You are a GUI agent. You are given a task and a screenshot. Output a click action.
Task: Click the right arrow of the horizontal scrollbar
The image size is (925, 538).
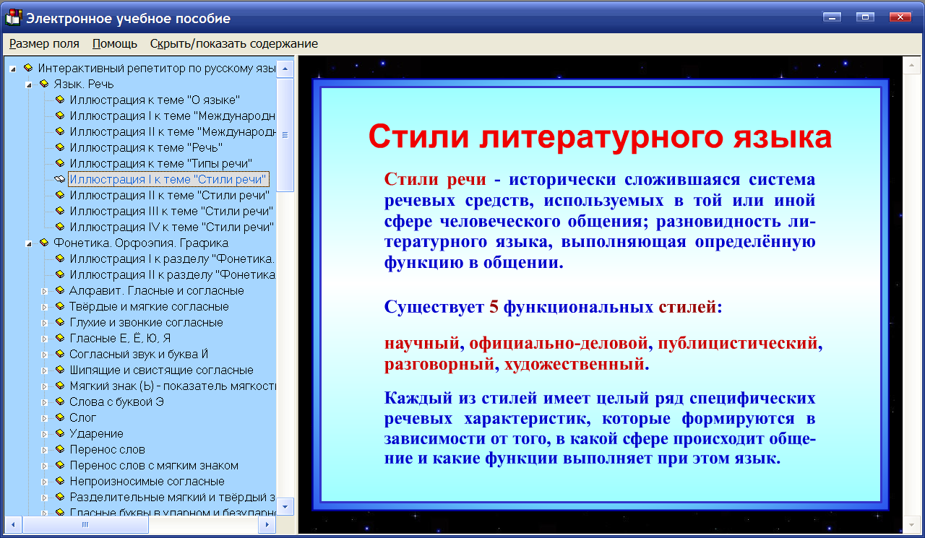tap(266, 524)
